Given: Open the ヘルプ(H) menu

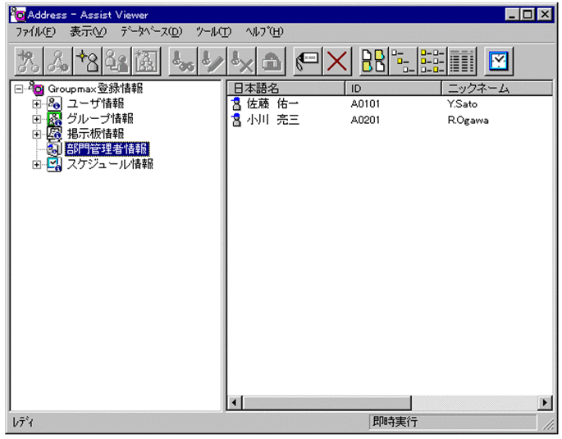Looking at the screenshot, I should [x=264, y=32].
